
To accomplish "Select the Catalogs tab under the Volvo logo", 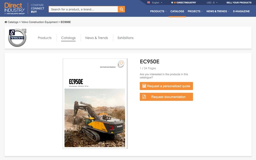I will click(x=68, y=38).
